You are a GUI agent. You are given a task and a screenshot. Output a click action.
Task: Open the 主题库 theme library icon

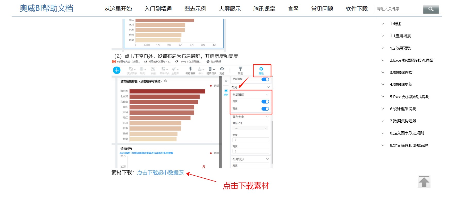pos(175,70)
